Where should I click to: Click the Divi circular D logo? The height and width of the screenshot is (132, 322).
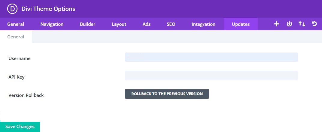(x=13, y=9)
